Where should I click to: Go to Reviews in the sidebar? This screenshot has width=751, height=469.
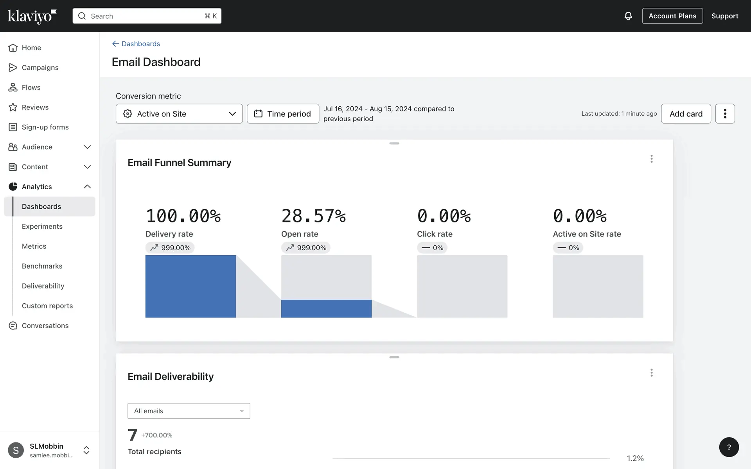coord(35,107)
